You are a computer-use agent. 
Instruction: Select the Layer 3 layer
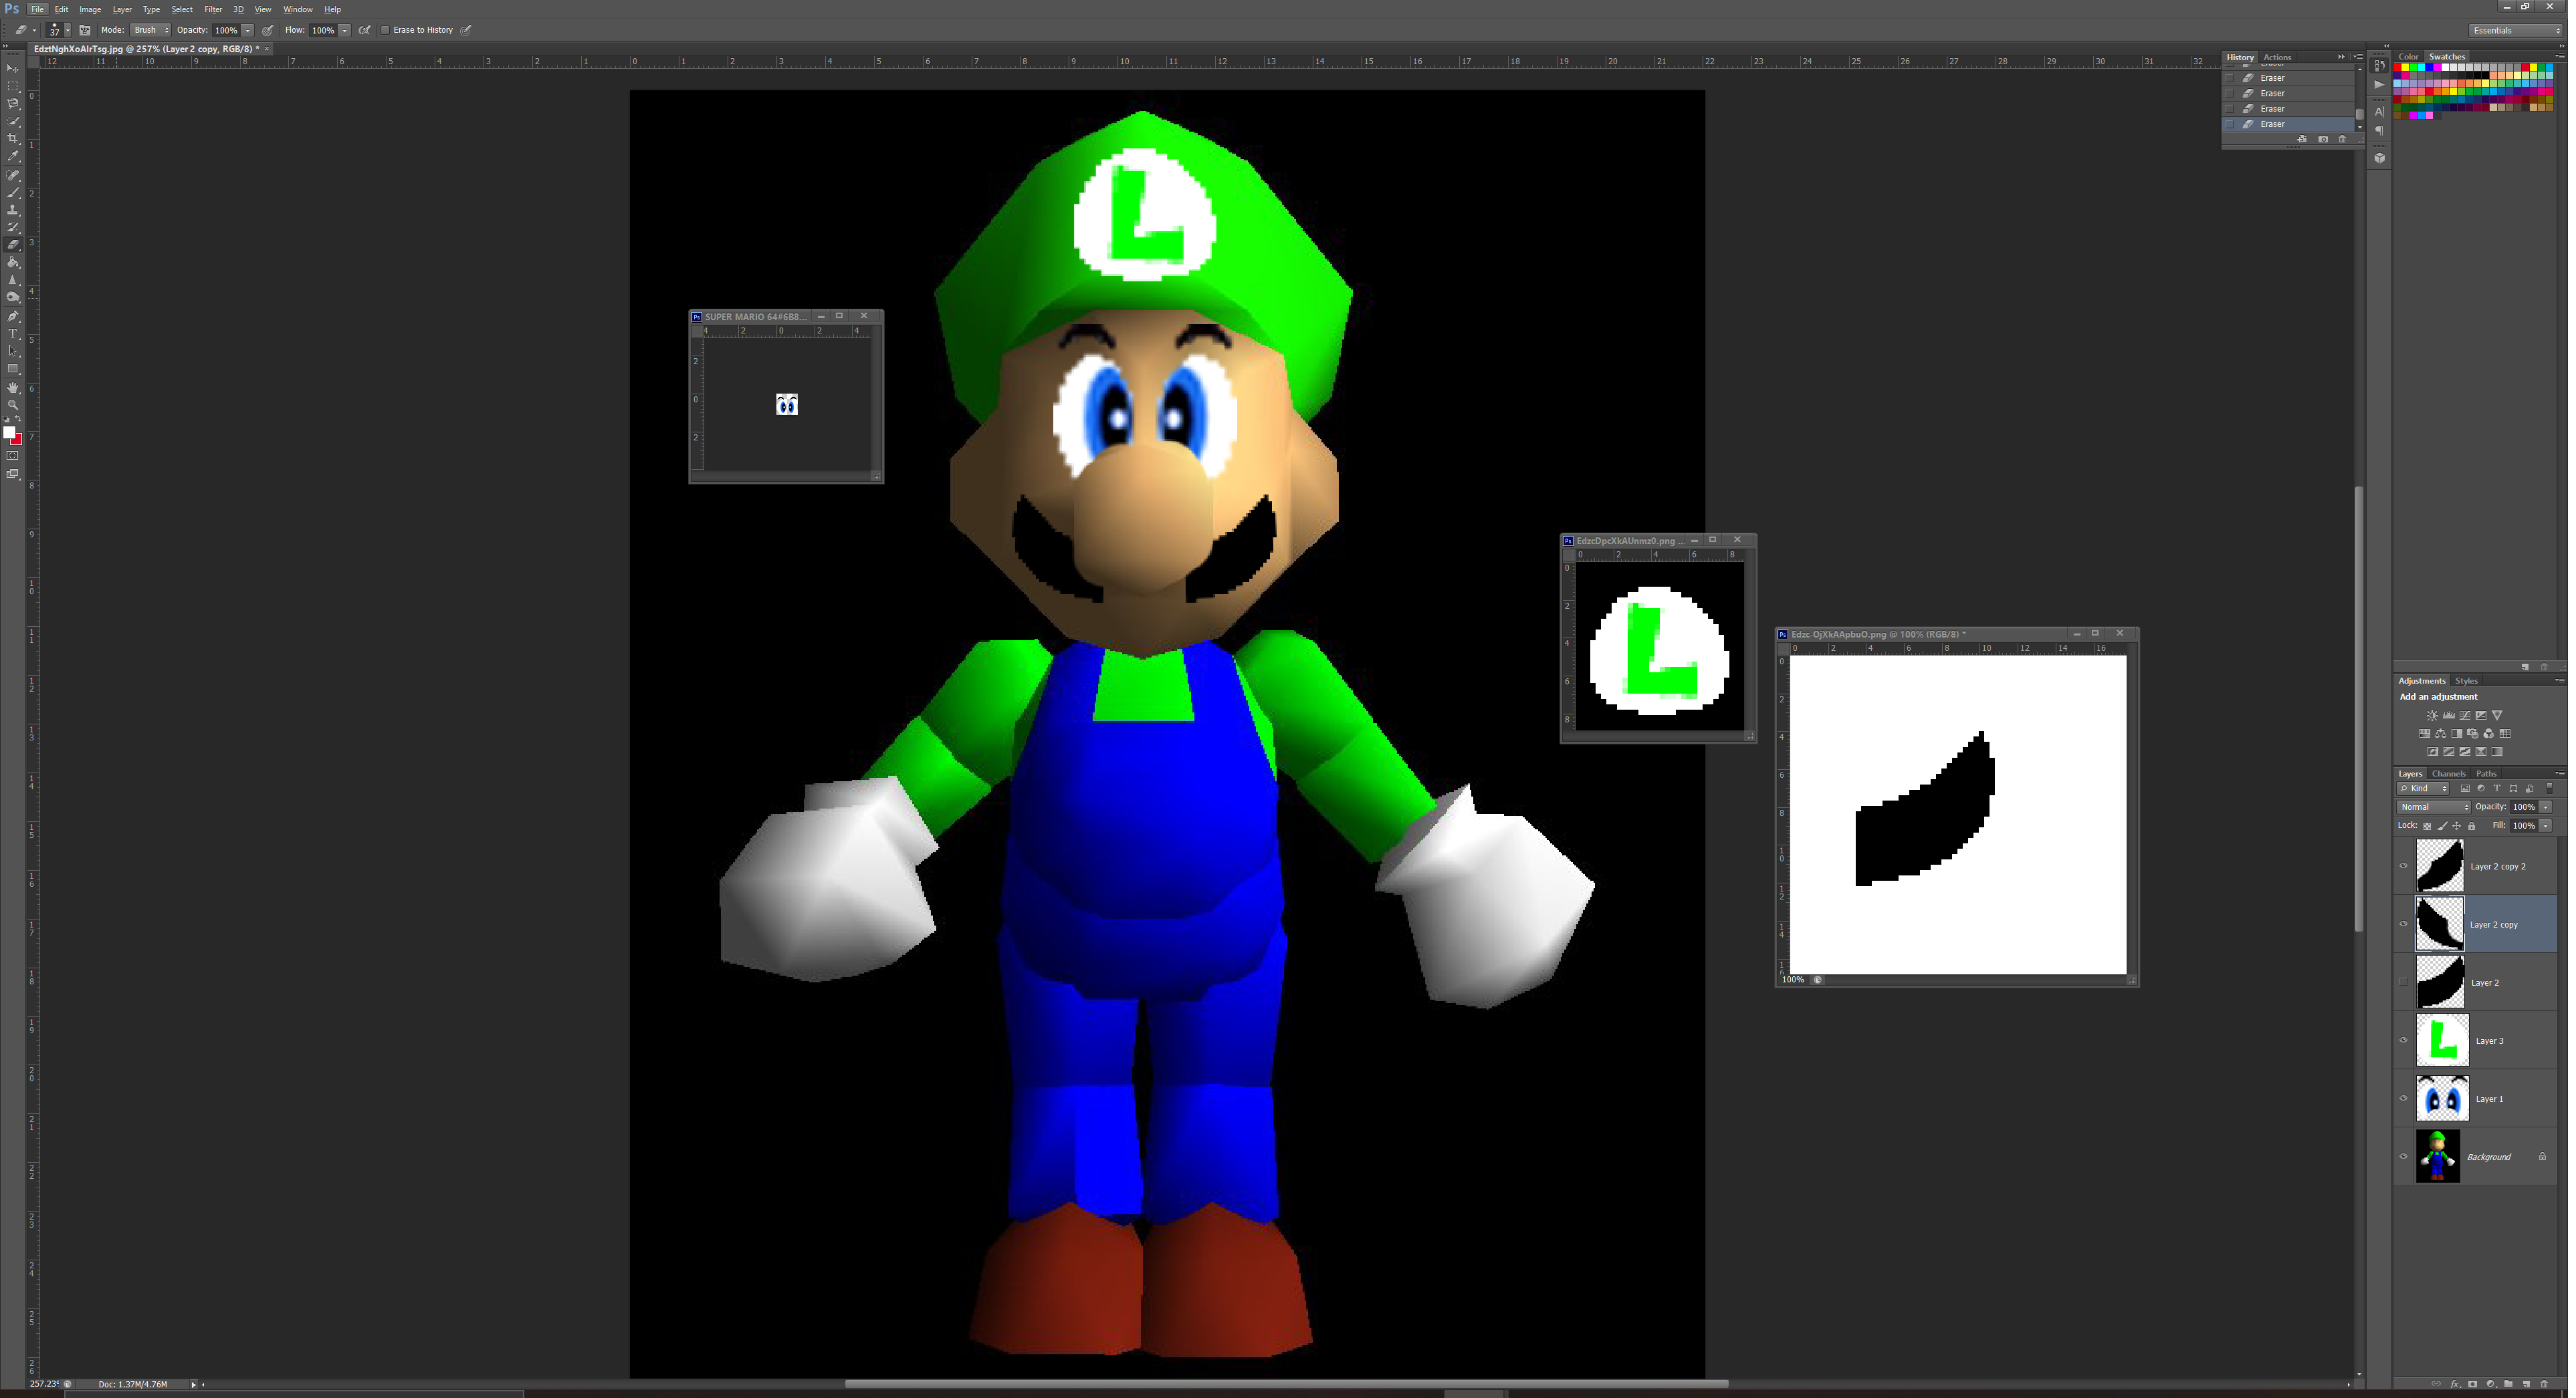pos(2489,1040)
